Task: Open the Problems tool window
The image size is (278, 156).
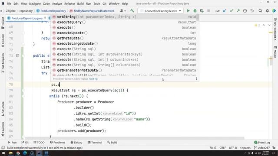Action: (57, 143)
